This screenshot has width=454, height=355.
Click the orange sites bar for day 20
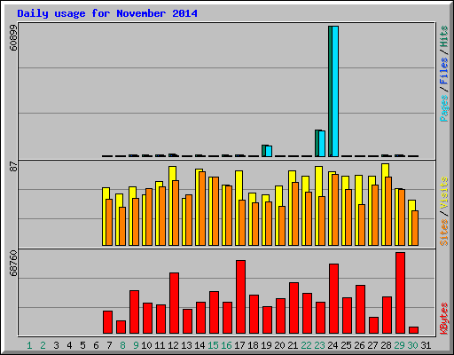282,225
